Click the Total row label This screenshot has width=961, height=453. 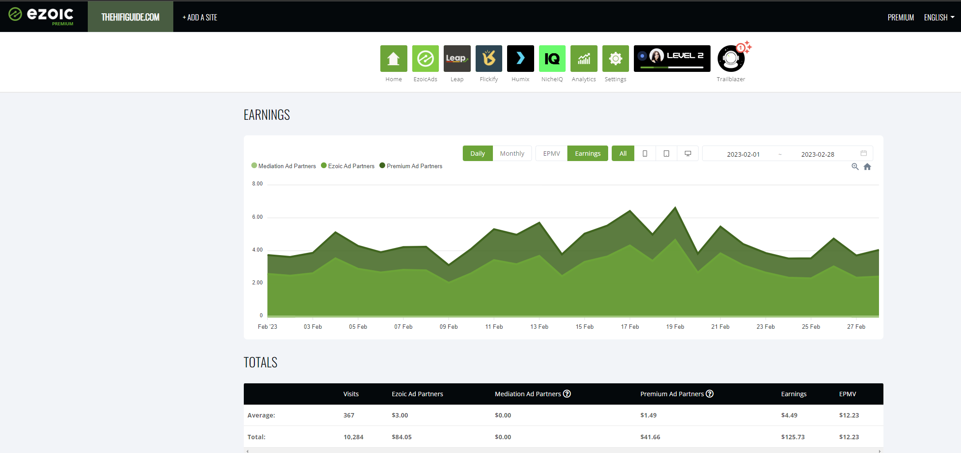click(256, 437)
